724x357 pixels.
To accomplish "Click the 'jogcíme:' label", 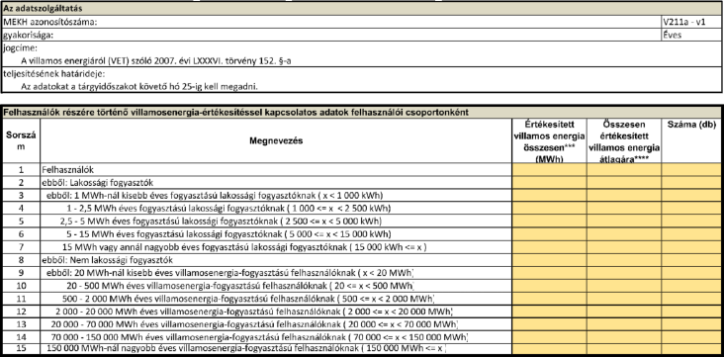I will (21, 47).
